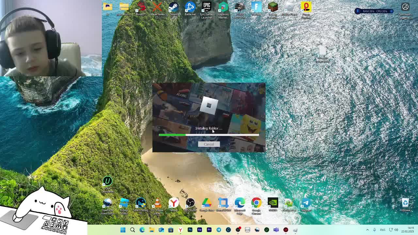Select Smart Defrag desktop icon
Image resolution: width=418 pixels, height=235 pixels.
coord(140,207)
